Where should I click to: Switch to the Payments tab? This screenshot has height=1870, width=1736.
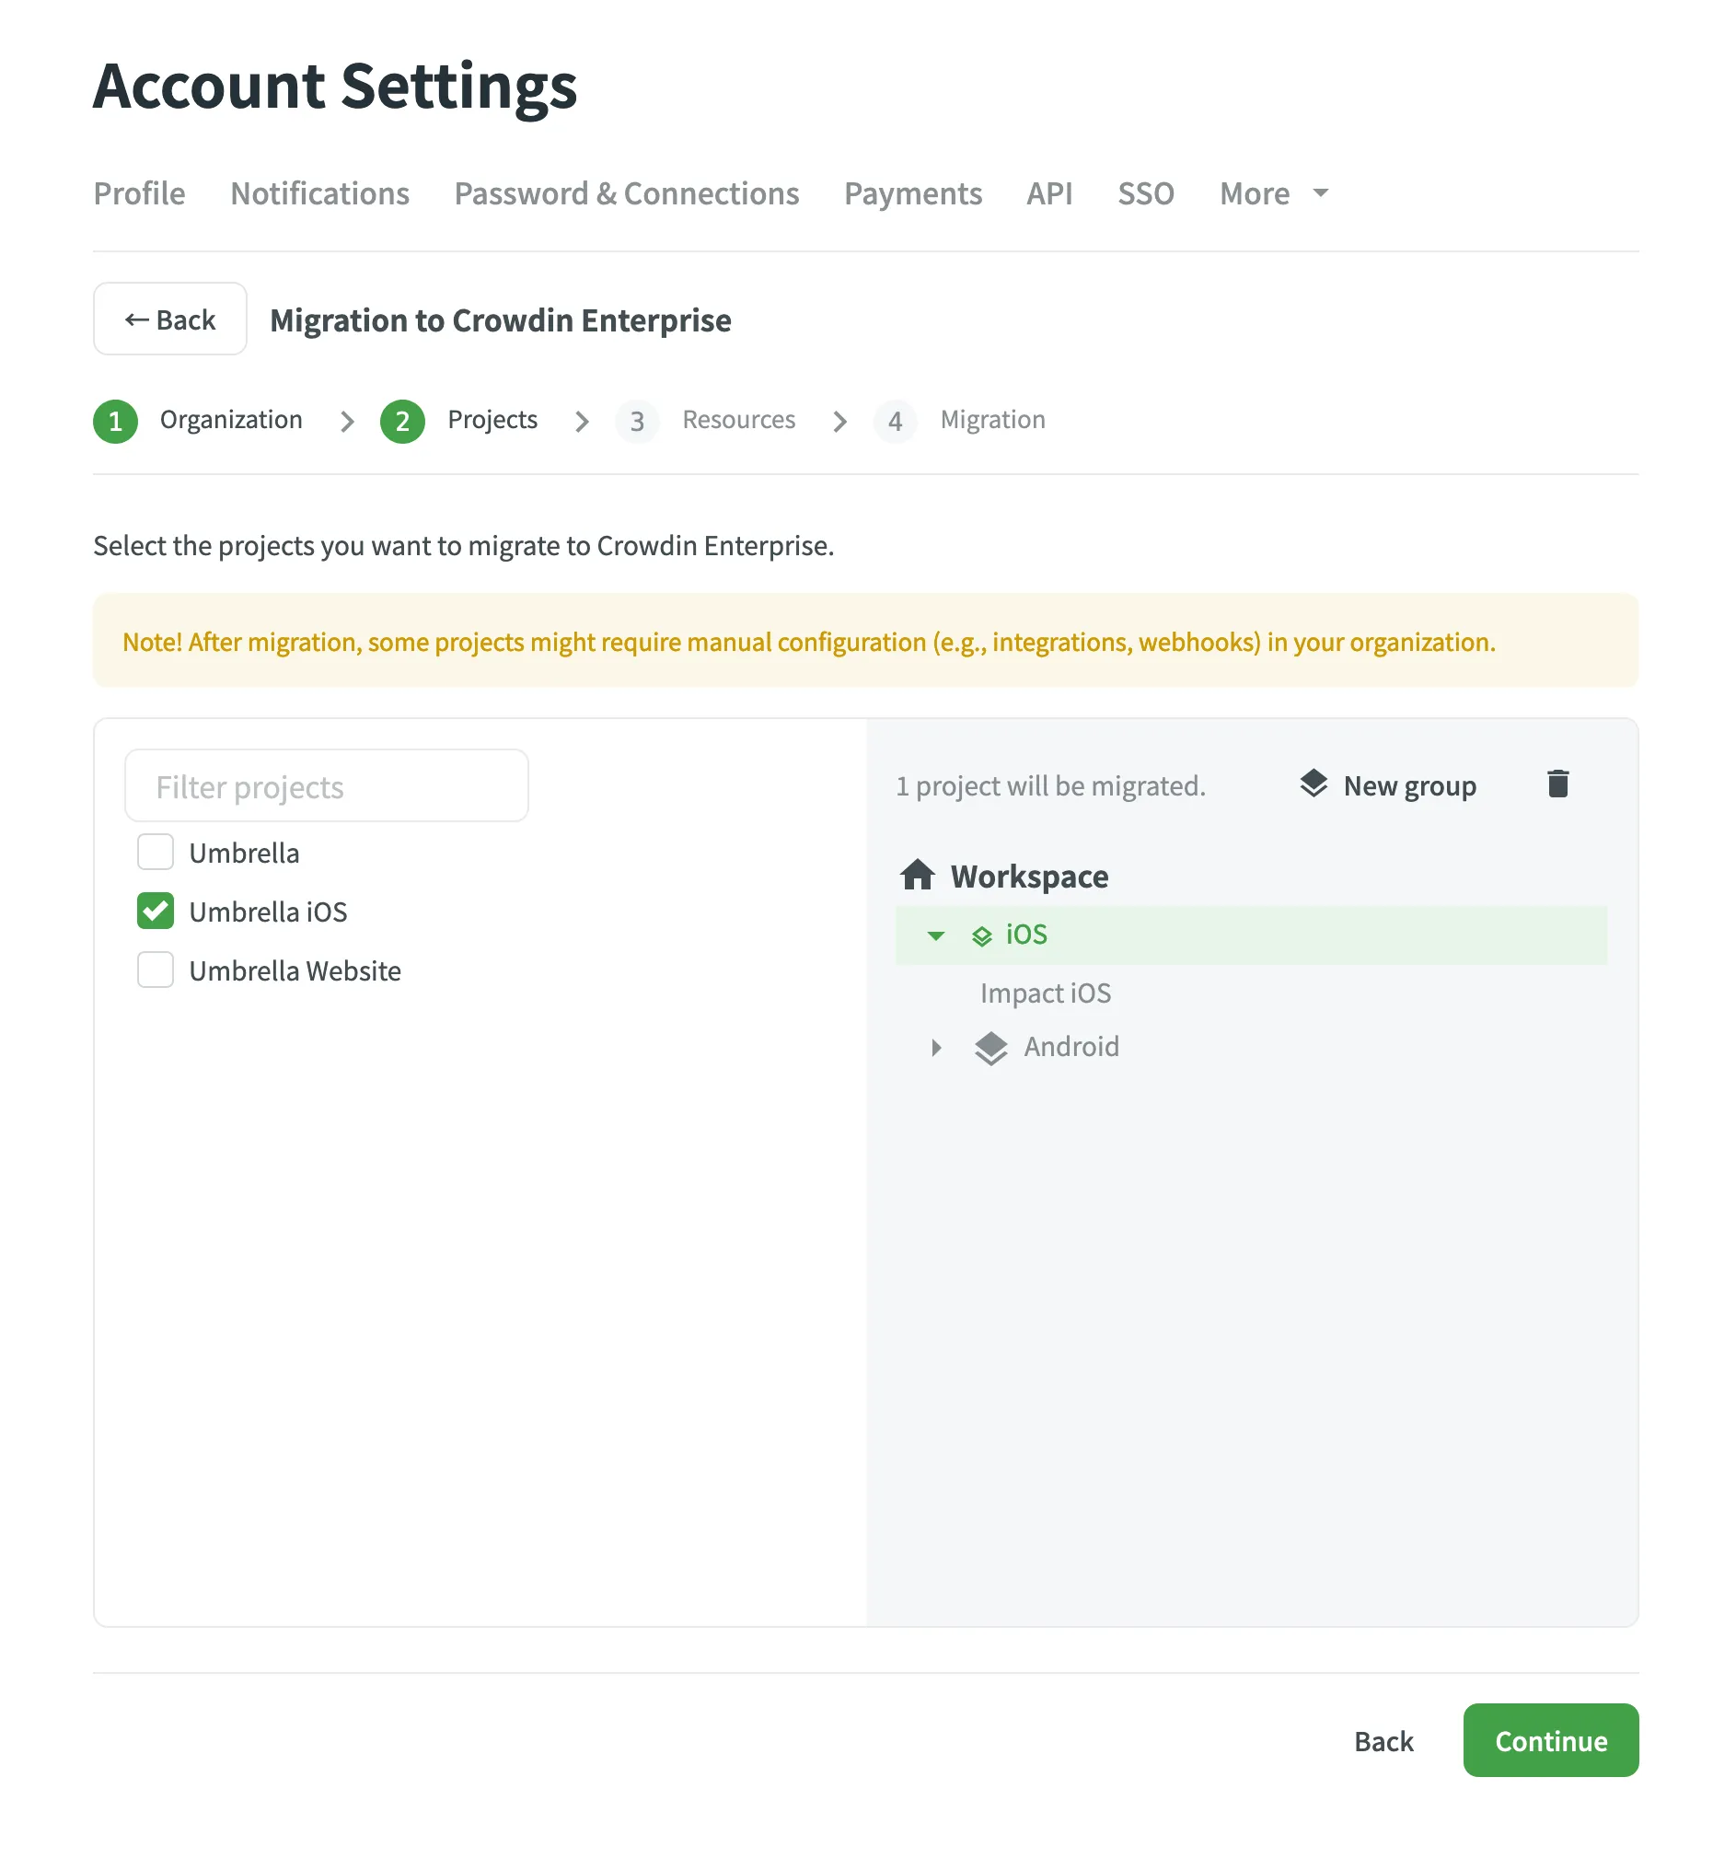click(912, 193)
